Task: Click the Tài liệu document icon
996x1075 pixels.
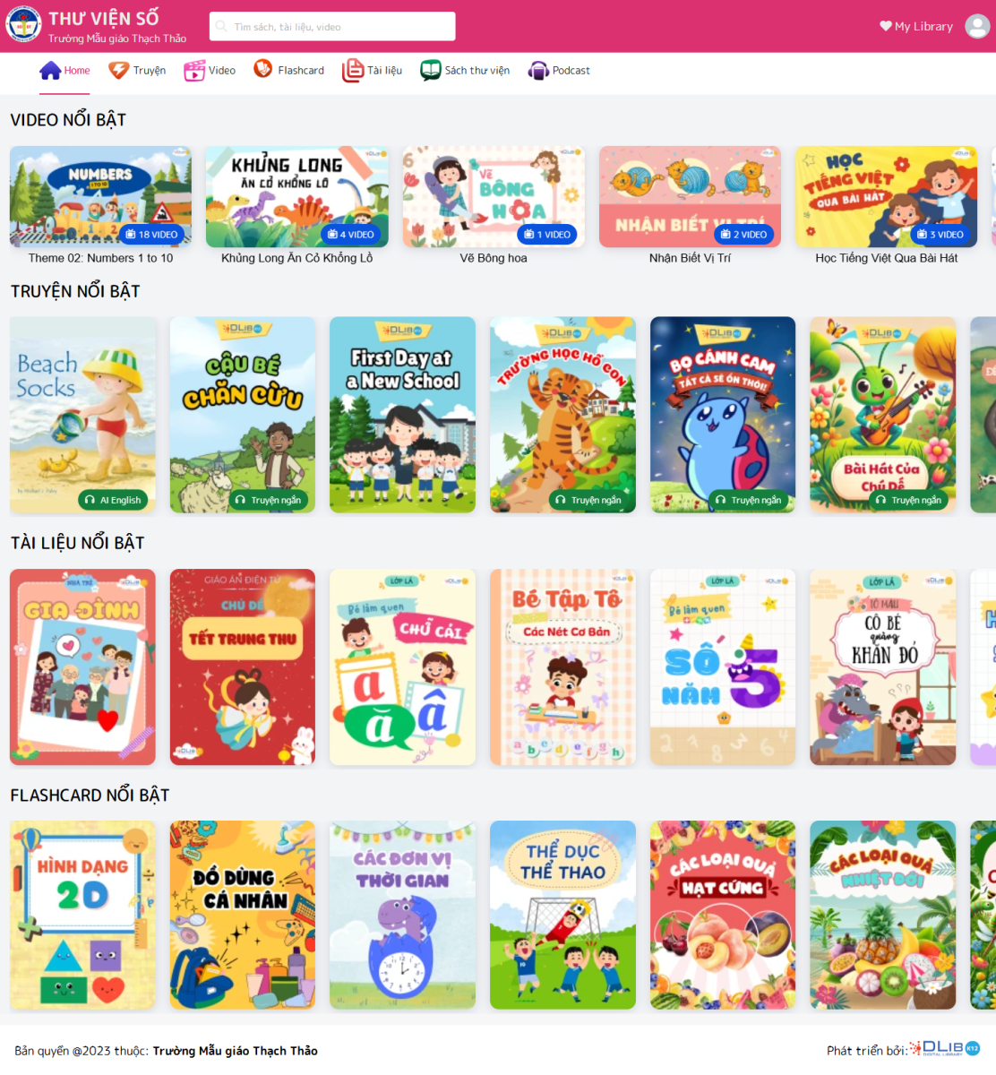Action: pyautogui.click(x=353, y=71)
